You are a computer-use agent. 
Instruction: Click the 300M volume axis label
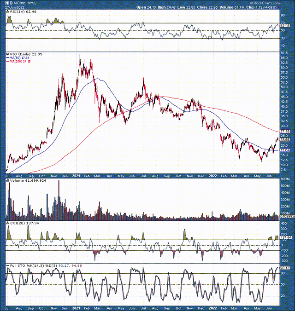[x=285, y=200]
